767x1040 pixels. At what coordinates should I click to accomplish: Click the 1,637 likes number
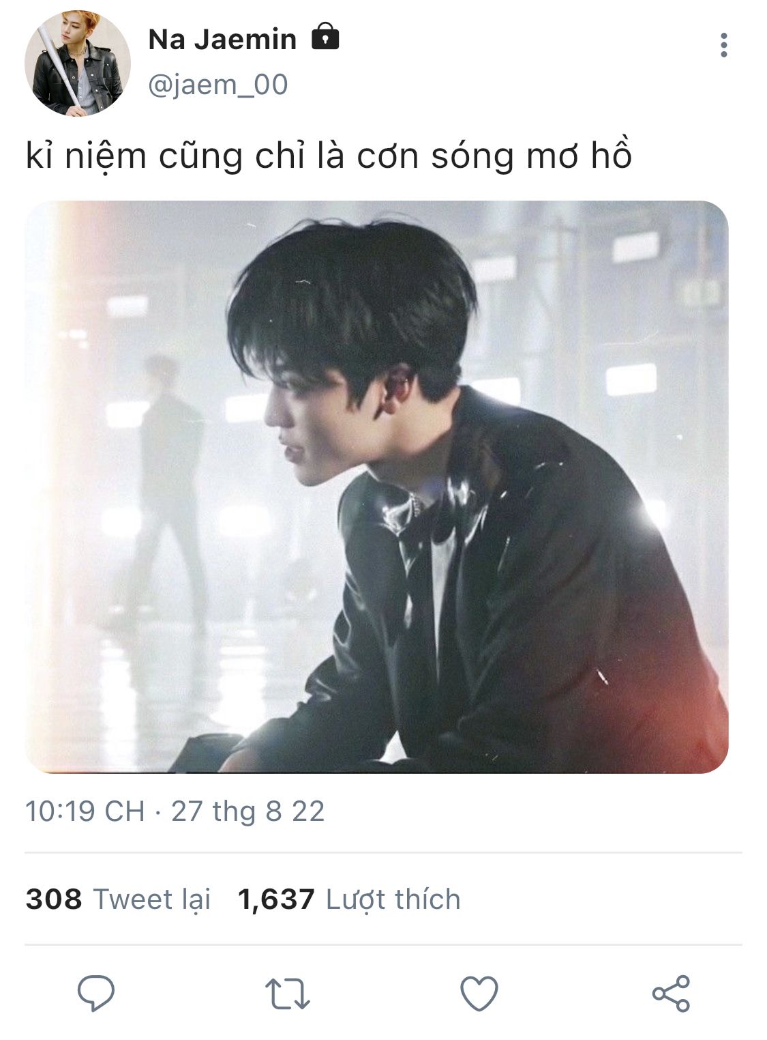point(276,899)
